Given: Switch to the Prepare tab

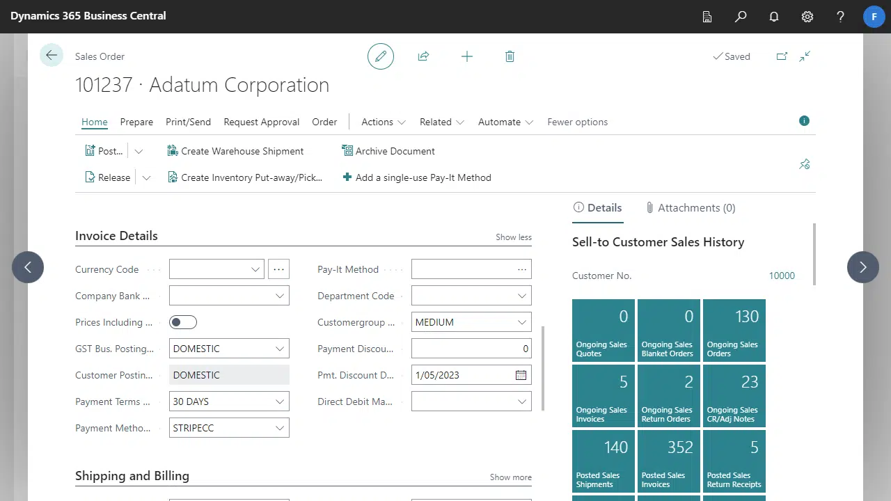Looking at the screenshot, I should (x=136, y=122).
